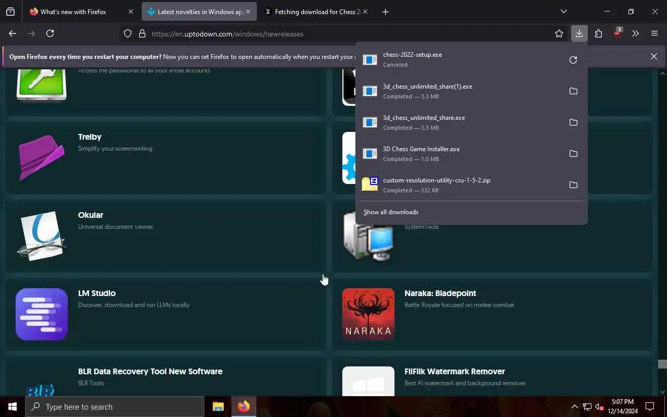Open FliFlik Watermark Remover link
The height and width of the screenshot is (417, 667).
point(455,372)
